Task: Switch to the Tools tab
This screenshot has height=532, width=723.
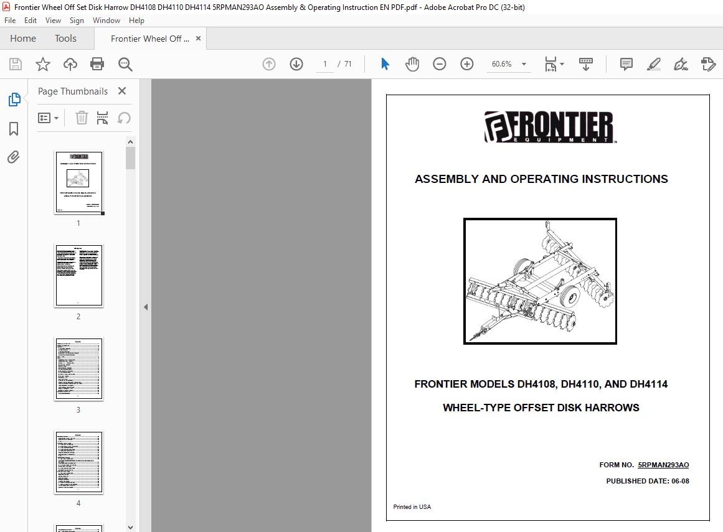Action: coord(65,38)
